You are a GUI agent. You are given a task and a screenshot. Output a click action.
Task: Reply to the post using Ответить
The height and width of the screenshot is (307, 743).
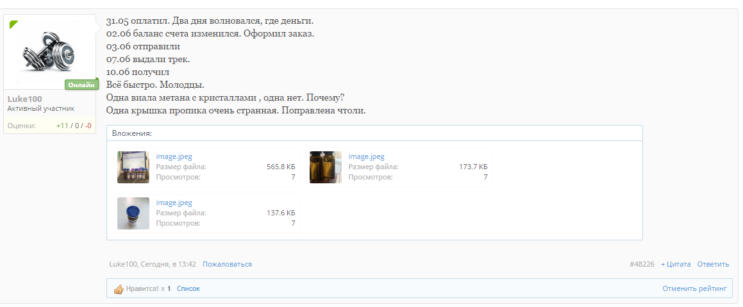pyautogui.click(x=713, y=264)
